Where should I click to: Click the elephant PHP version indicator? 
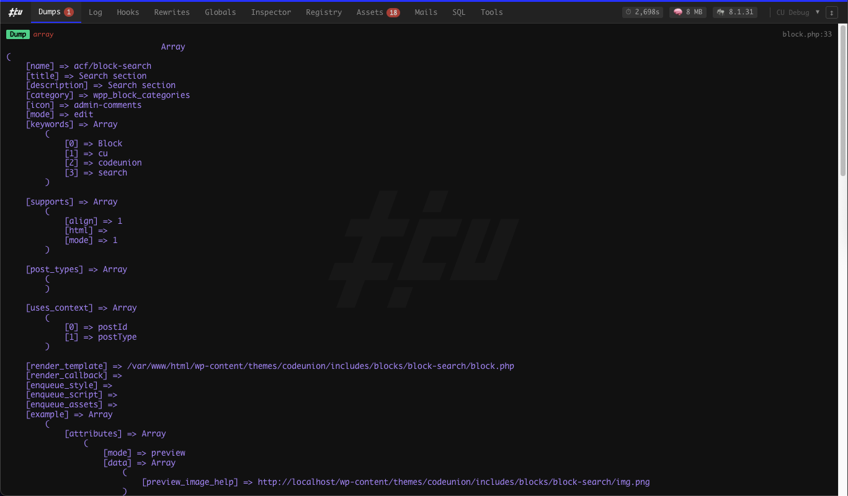pos(735,12)
